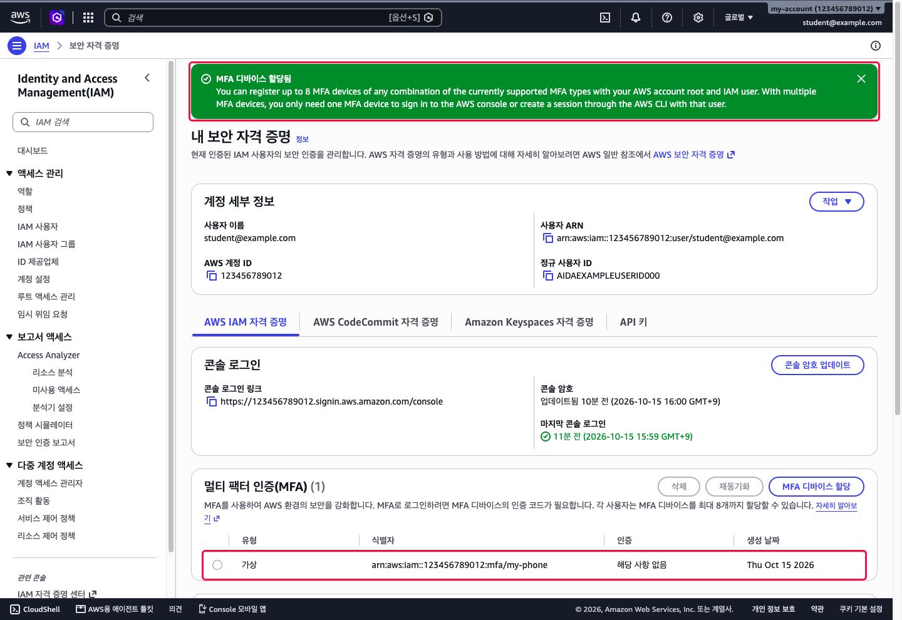The width and height of the screenshot is (902, 620).
Task: Open the settings gear in top bar
Action: click(x=698, y=18)
